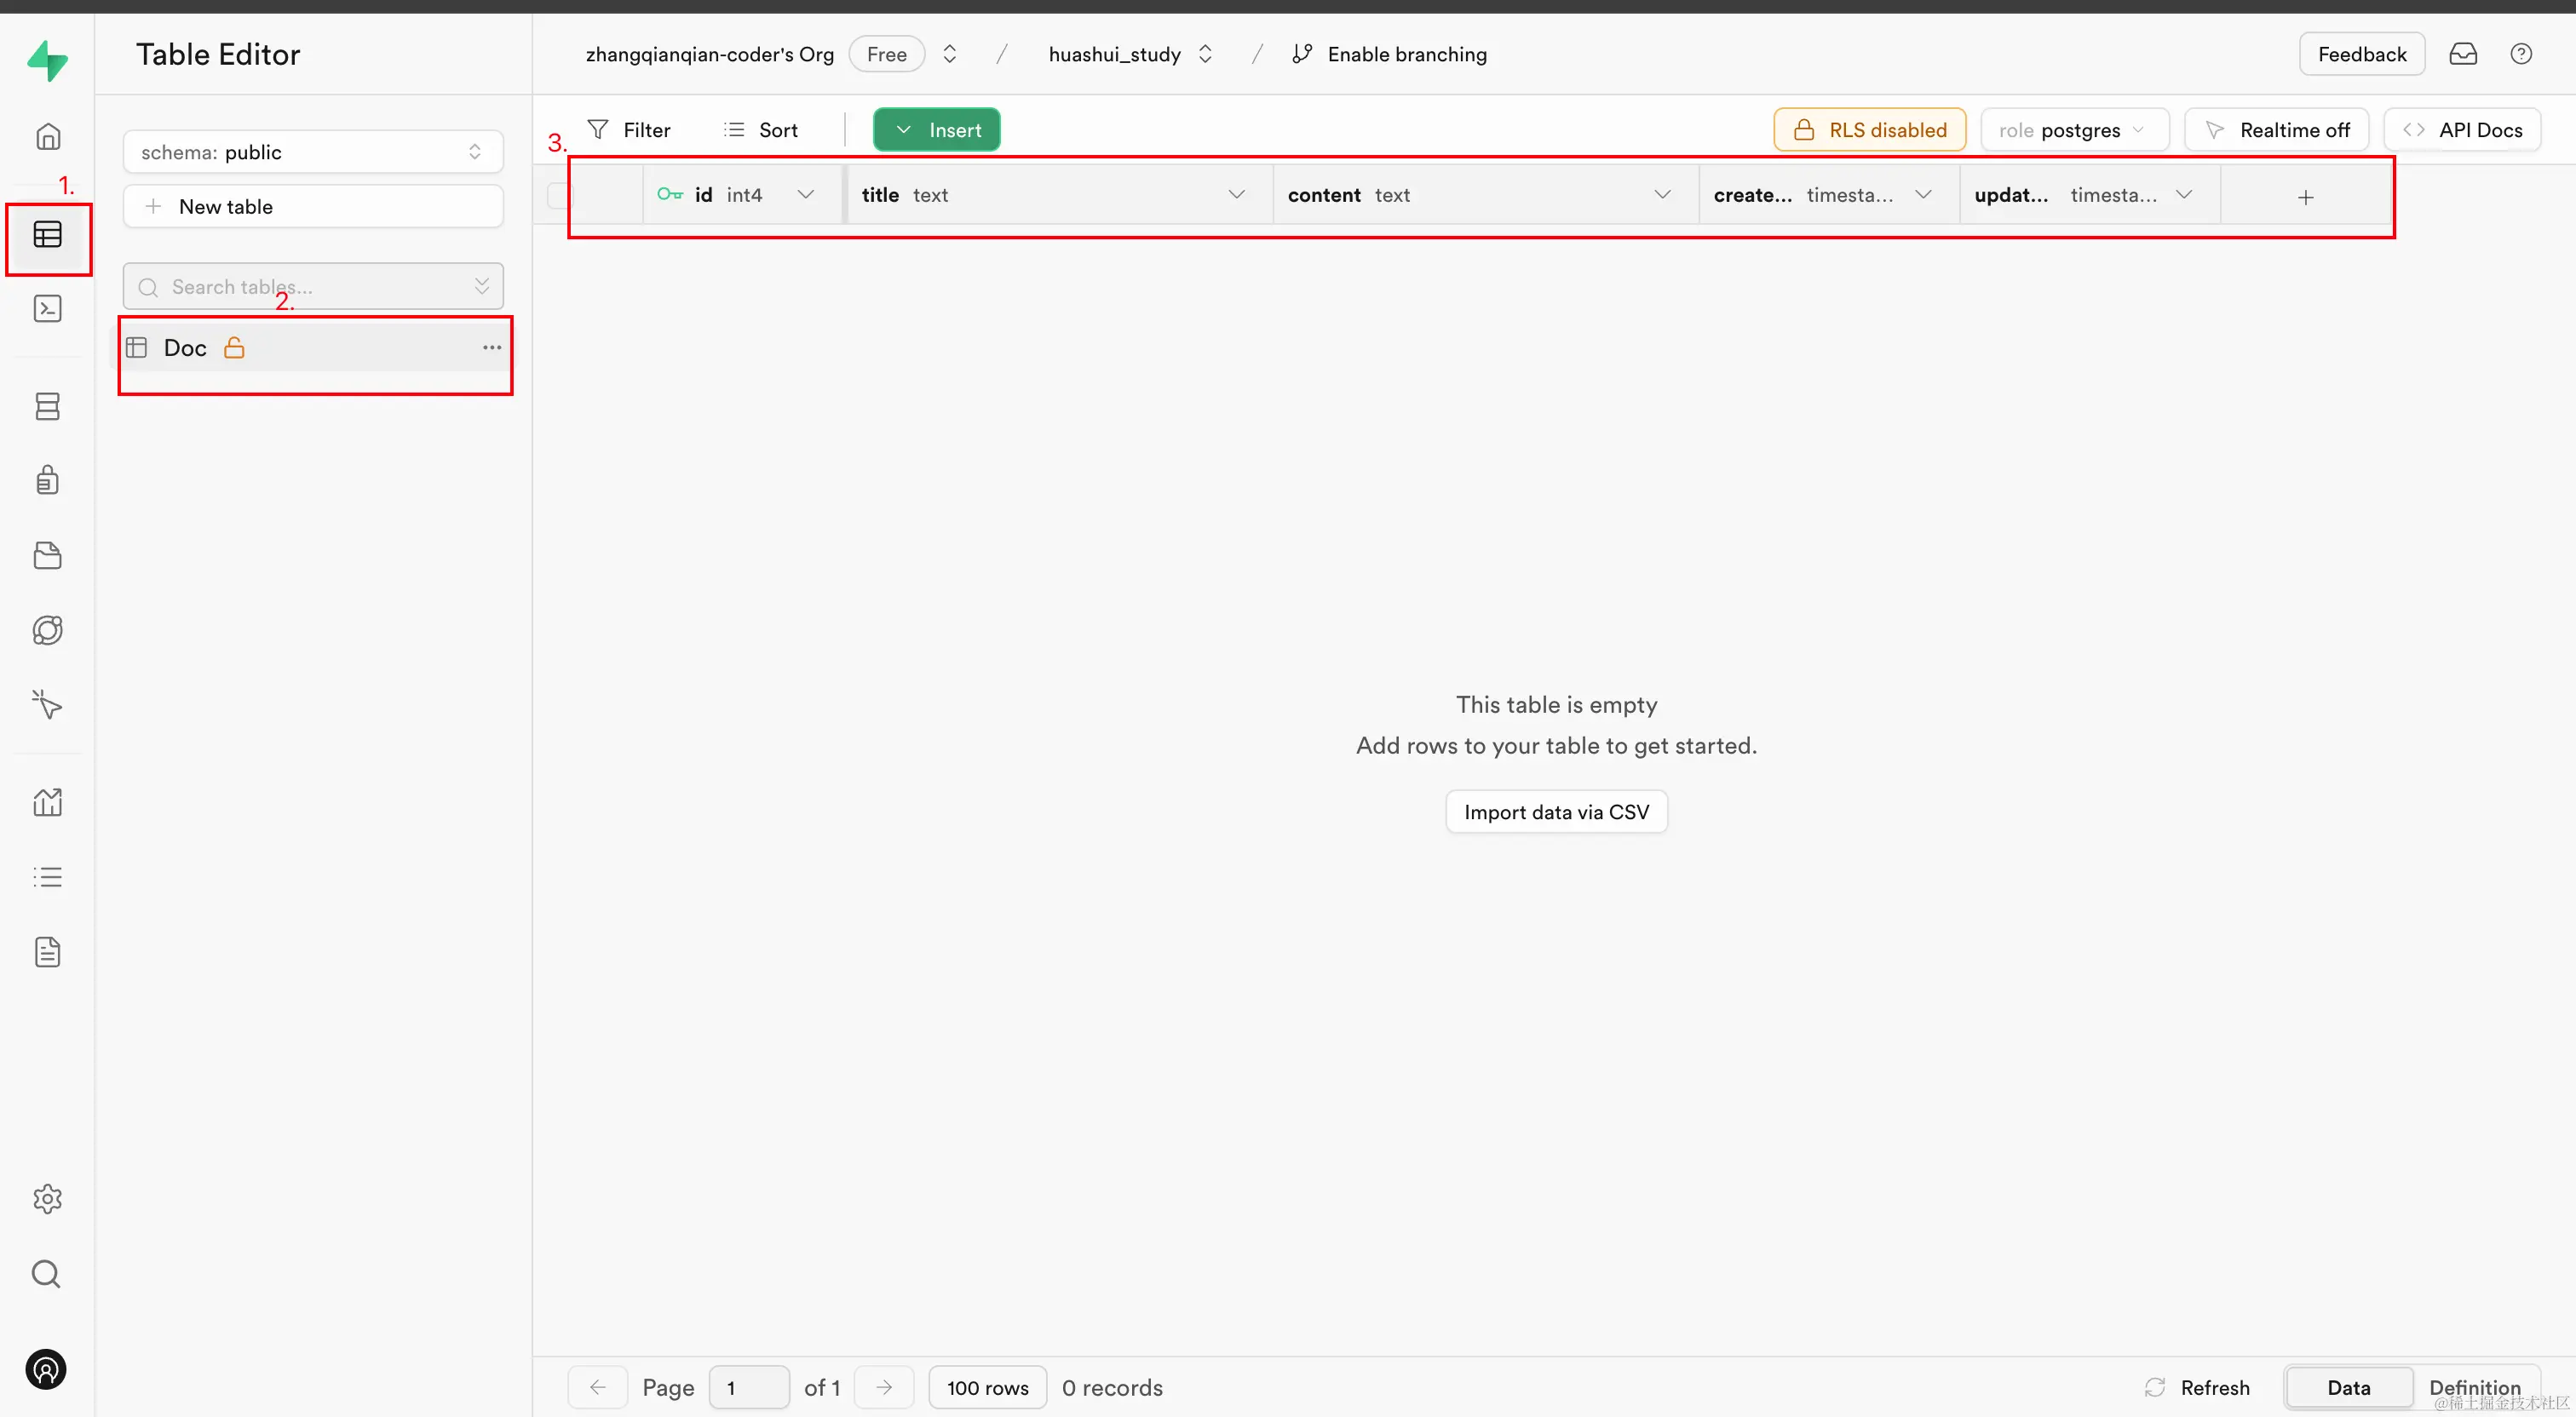The width and height of the screenshot is (2576, 1417).
Task: Open the Database sidebar icon
Action: pyautogui.click(x=47, y=406)
